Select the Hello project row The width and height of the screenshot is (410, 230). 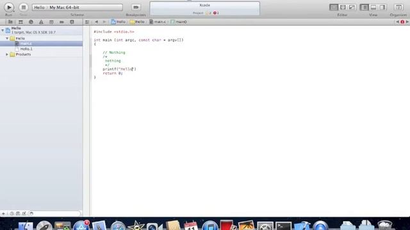41,30
